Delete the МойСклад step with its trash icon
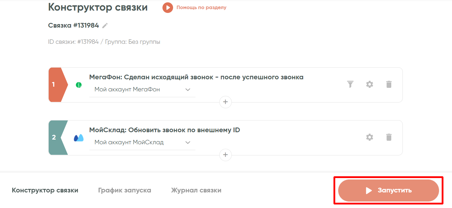Screen dimensions: 452x208 point(389,137)
